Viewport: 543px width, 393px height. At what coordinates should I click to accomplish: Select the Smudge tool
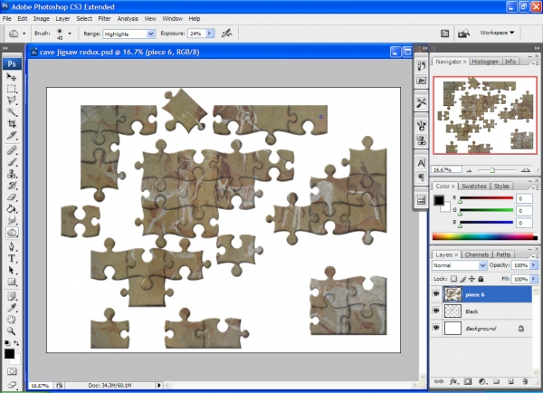click(12, 220)
